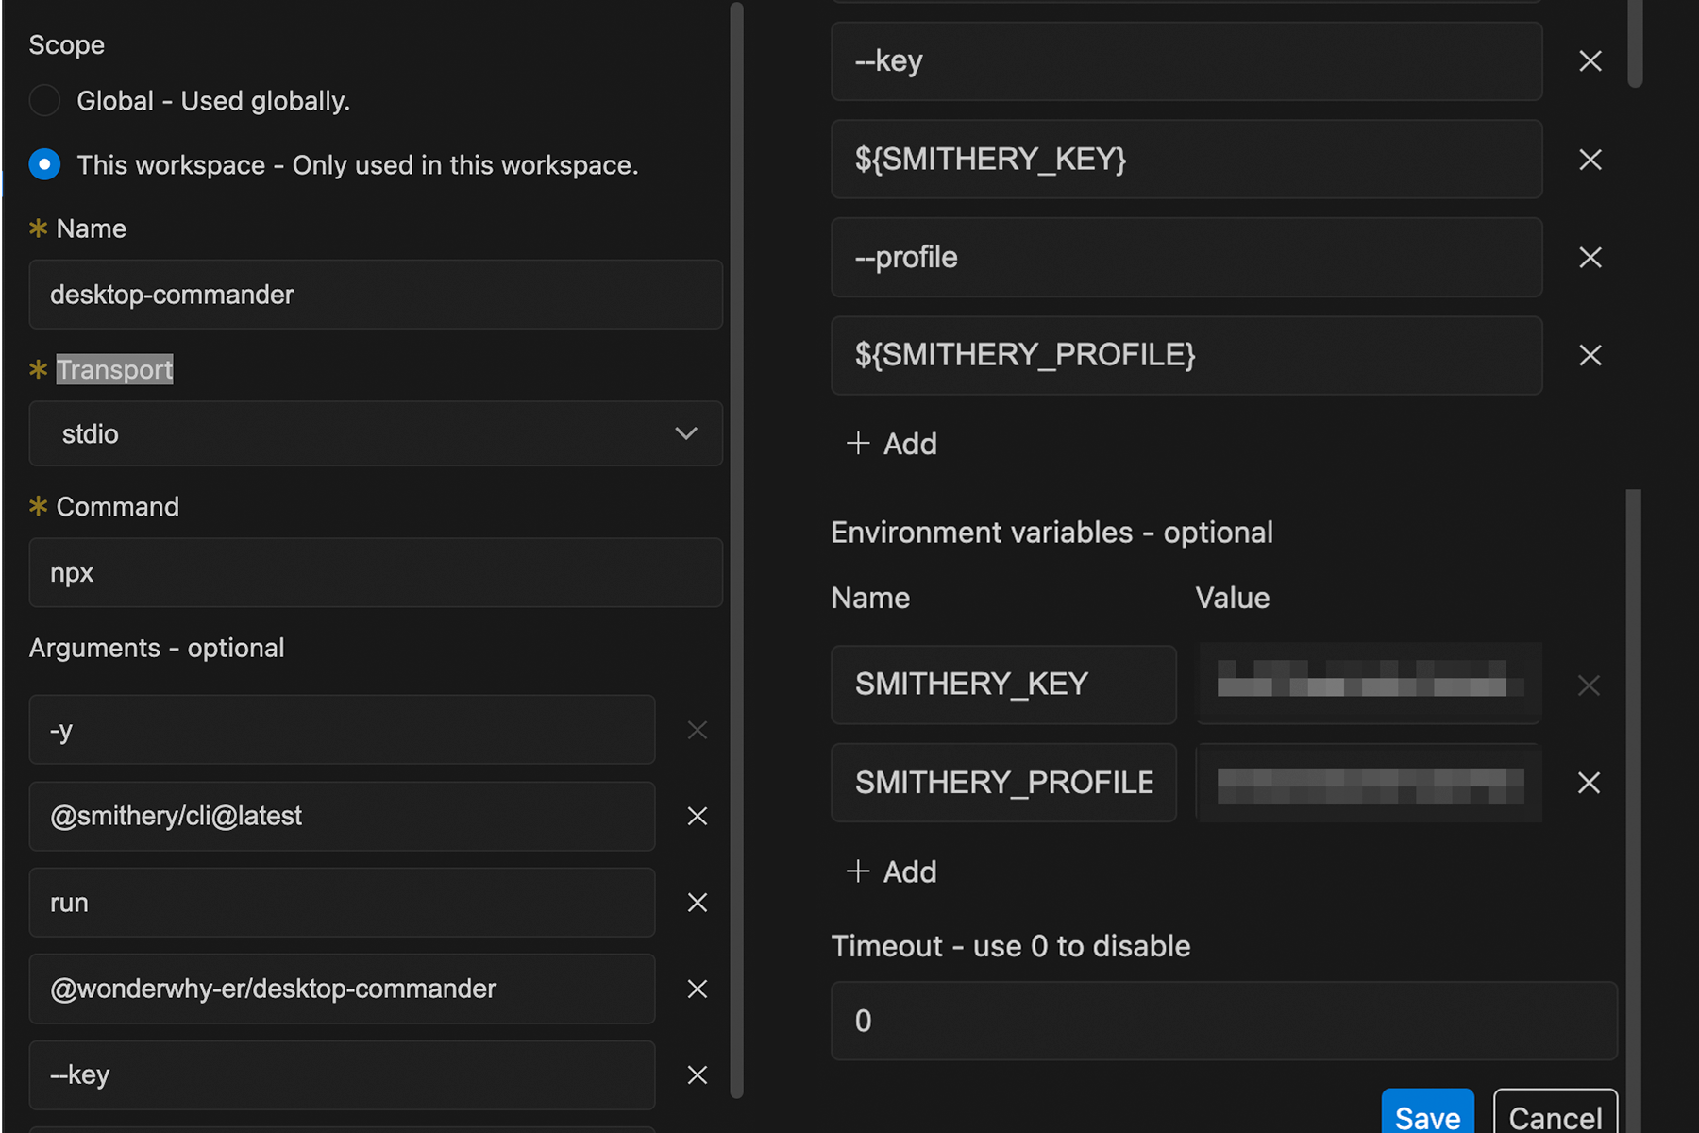Click the Timeout - use 0 to disable label
The image size is (1699, 1133).
(x=1011, y=946)
